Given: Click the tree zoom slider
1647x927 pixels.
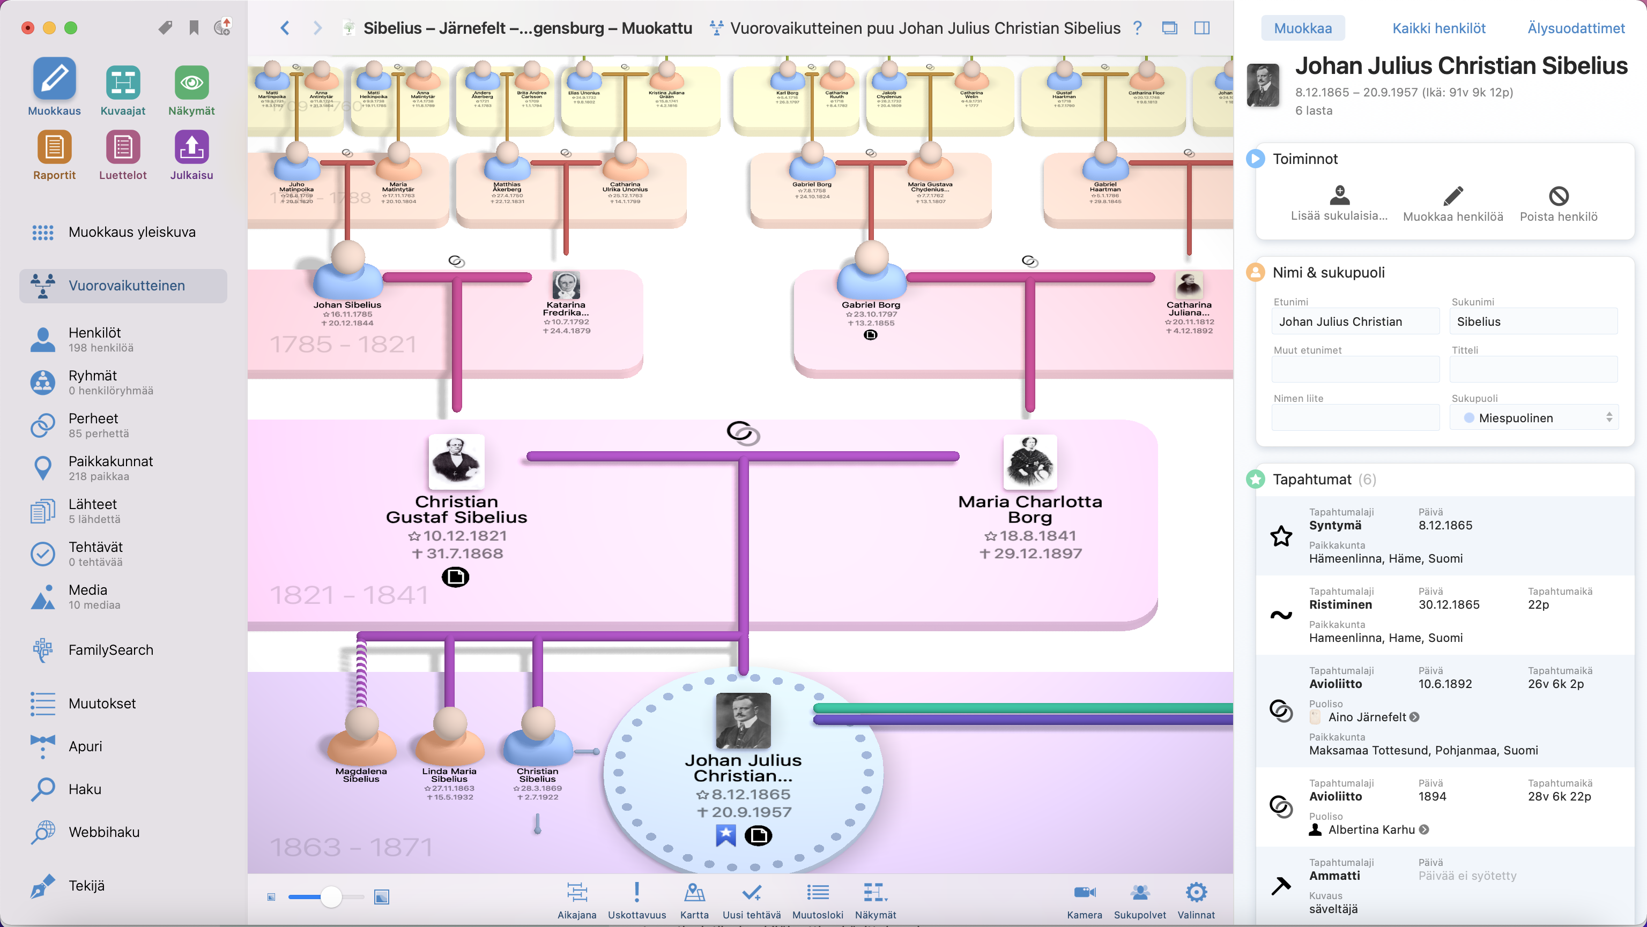Looking at the screenshot, I should tap(331, 897).
